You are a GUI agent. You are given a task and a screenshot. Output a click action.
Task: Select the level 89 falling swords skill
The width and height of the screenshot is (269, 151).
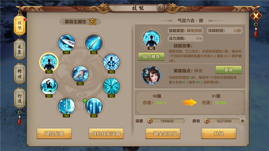click(x=94, y=106)
